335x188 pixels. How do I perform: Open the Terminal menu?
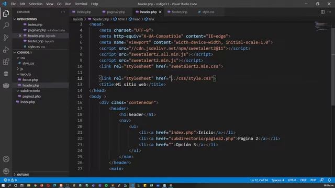[81, 4]
